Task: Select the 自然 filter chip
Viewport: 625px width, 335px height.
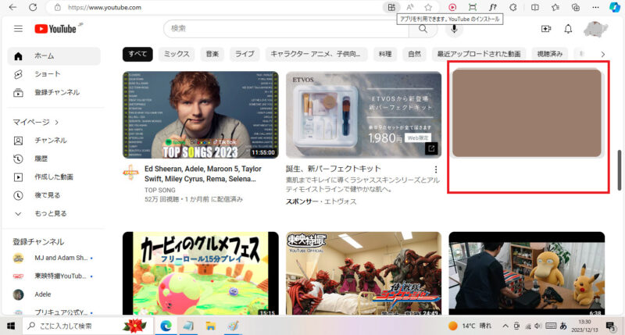Action: (x=415, y=54)
